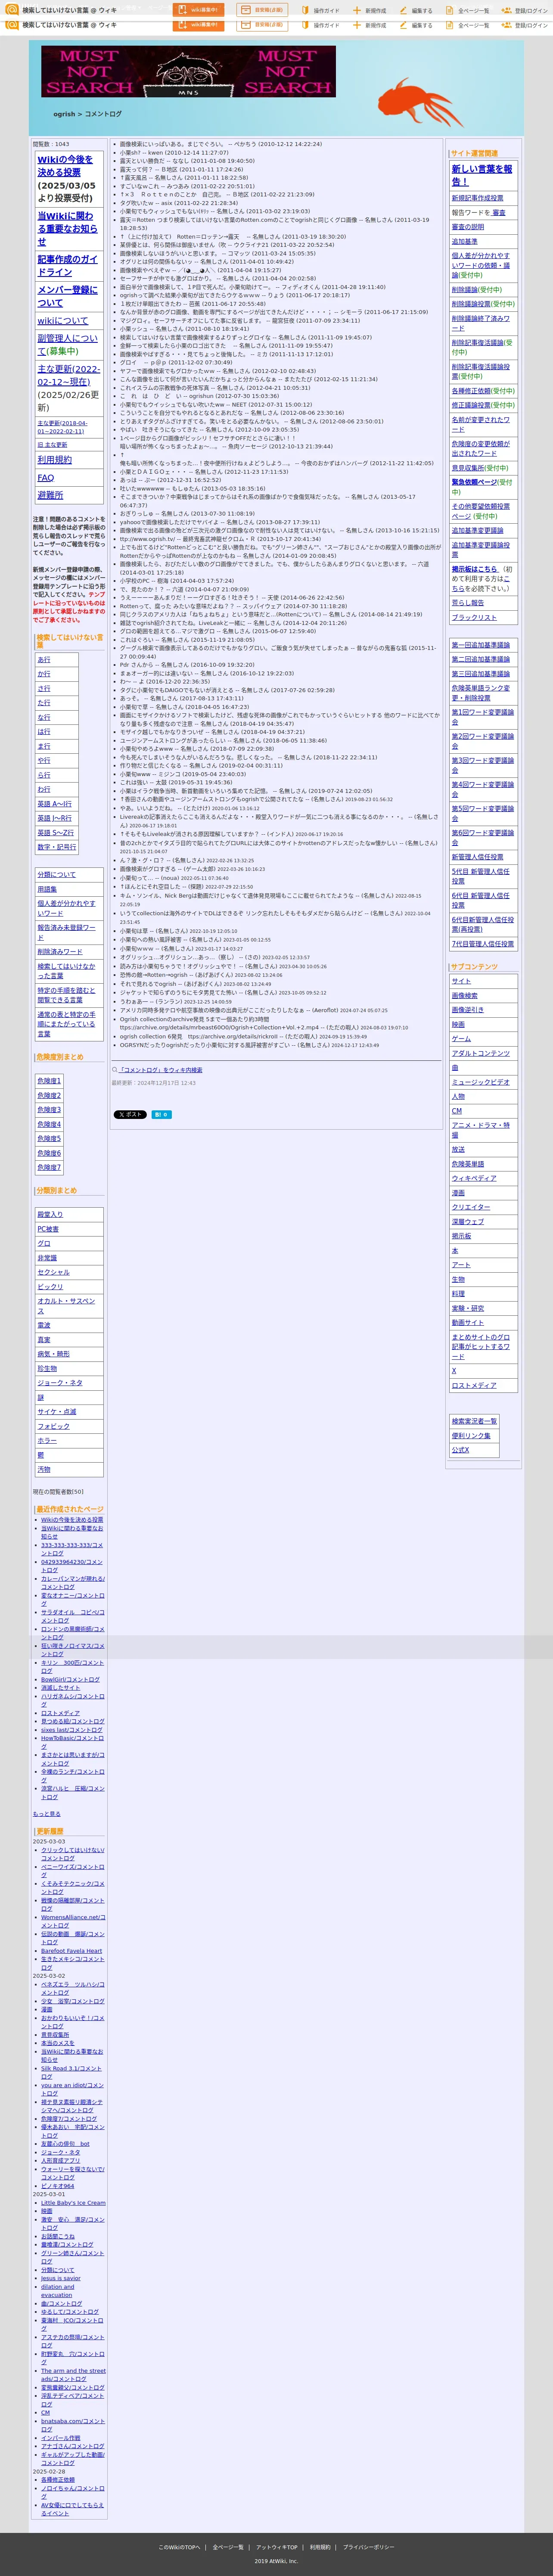Open Wikiの今後を決める投票 in the left menu
The height and width of the screenshot is (2576, 553).
pyautogui.click(x=65, y=166)
